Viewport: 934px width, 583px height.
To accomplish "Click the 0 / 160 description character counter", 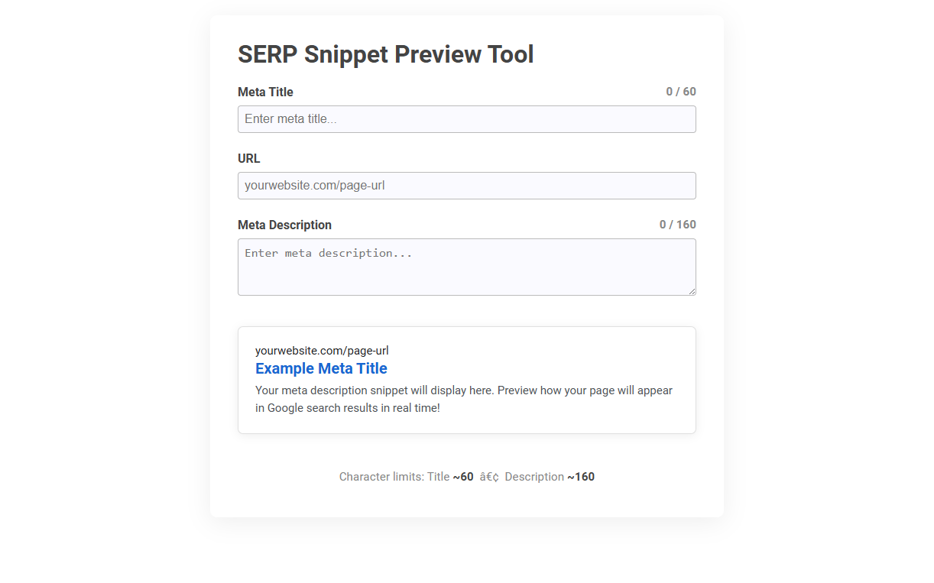I will 677,224.
